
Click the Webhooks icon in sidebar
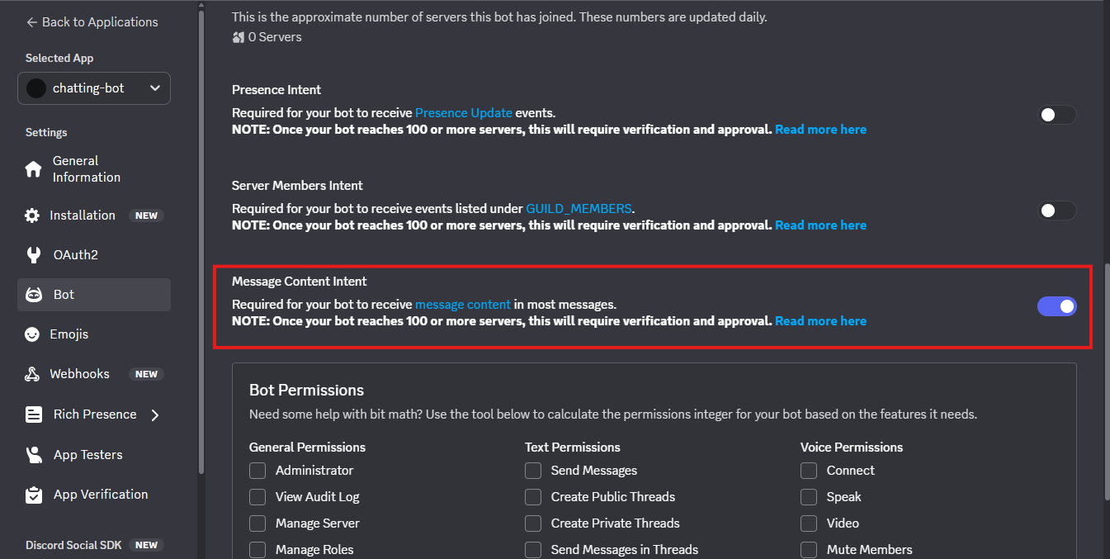click(32, 374)
